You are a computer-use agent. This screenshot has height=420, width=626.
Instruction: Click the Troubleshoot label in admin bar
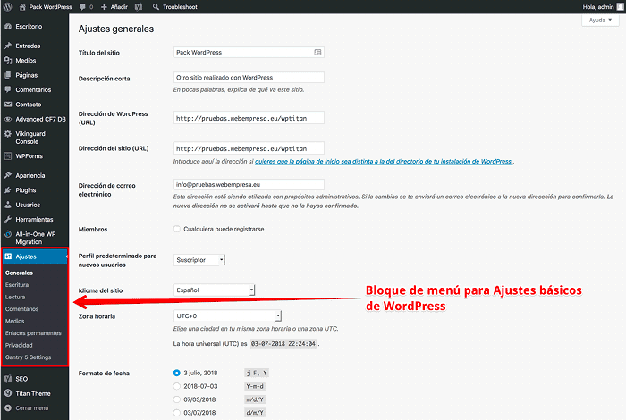pos(180,7)
